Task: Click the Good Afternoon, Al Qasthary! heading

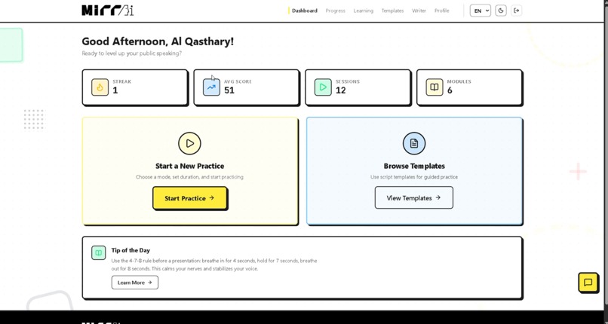Action: pos(158,41)
